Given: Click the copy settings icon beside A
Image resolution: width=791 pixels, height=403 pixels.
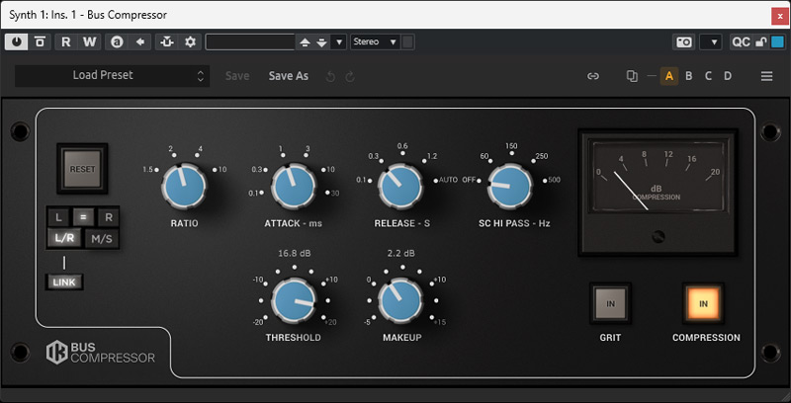Looking at the screenshot, I should tap(633, 76).
